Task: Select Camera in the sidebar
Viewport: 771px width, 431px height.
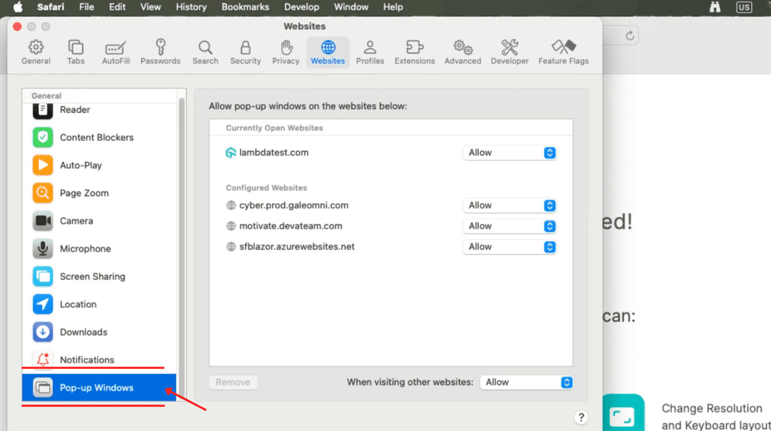Action: [x=99, y=221]
